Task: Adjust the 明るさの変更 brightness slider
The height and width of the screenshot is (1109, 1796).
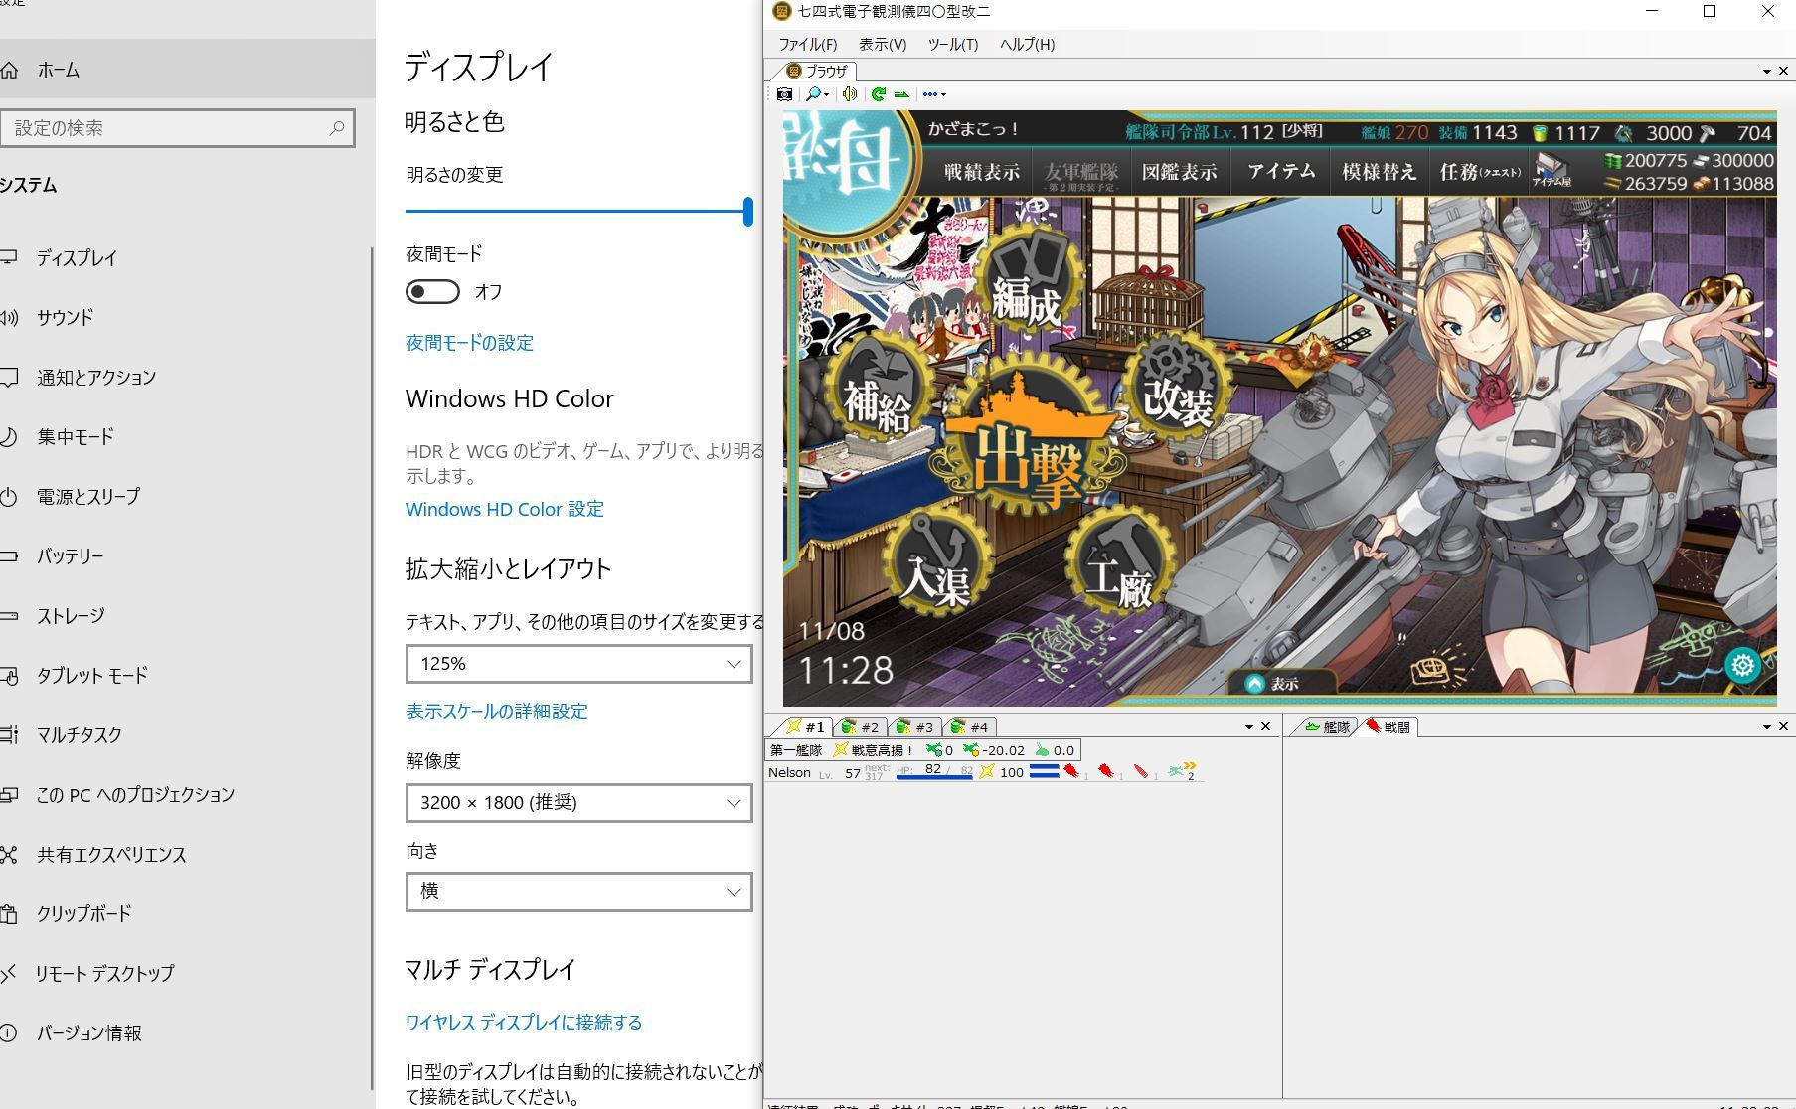Action: tap(578, 211)
